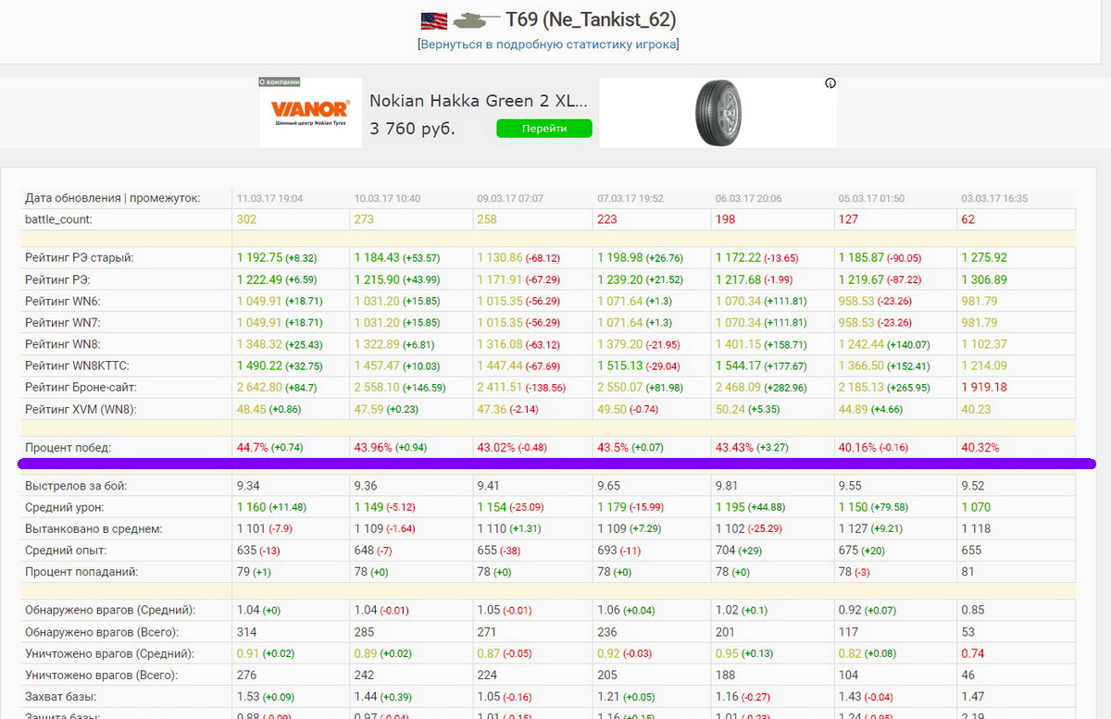This screenshot has width=1111, height=719.
Task: Select the 11.03.17 19:04 date column header
Action: [x=270, y=198]
